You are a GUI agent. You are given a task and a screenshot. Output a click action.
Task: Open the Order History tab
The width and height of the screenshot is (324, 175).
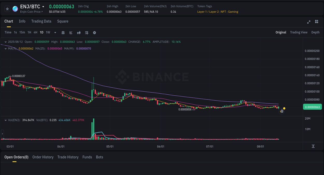tap(43, 157)
